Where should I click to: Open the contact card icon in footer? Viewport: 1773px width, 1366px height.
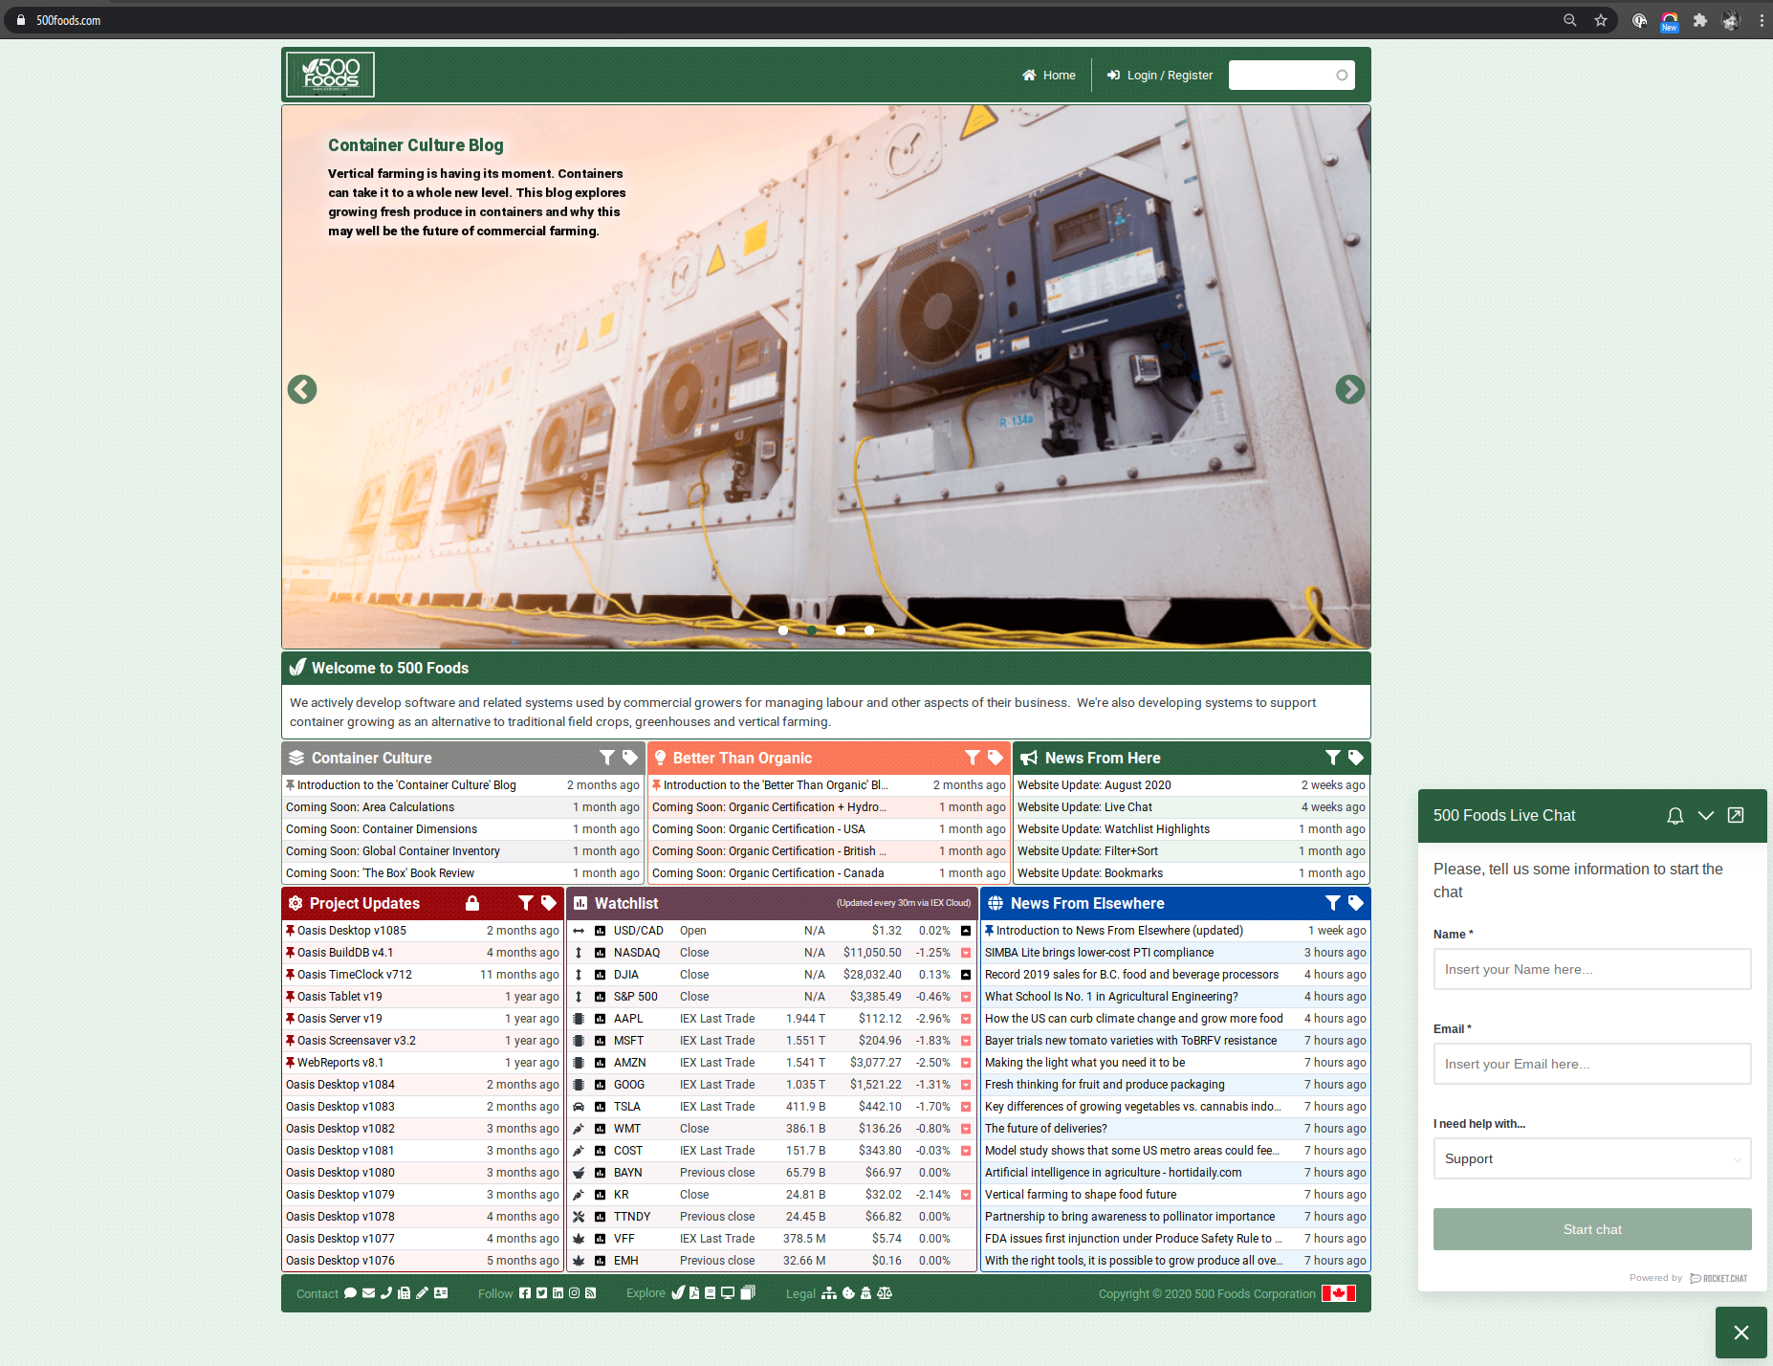click(x=441, y=1293)
